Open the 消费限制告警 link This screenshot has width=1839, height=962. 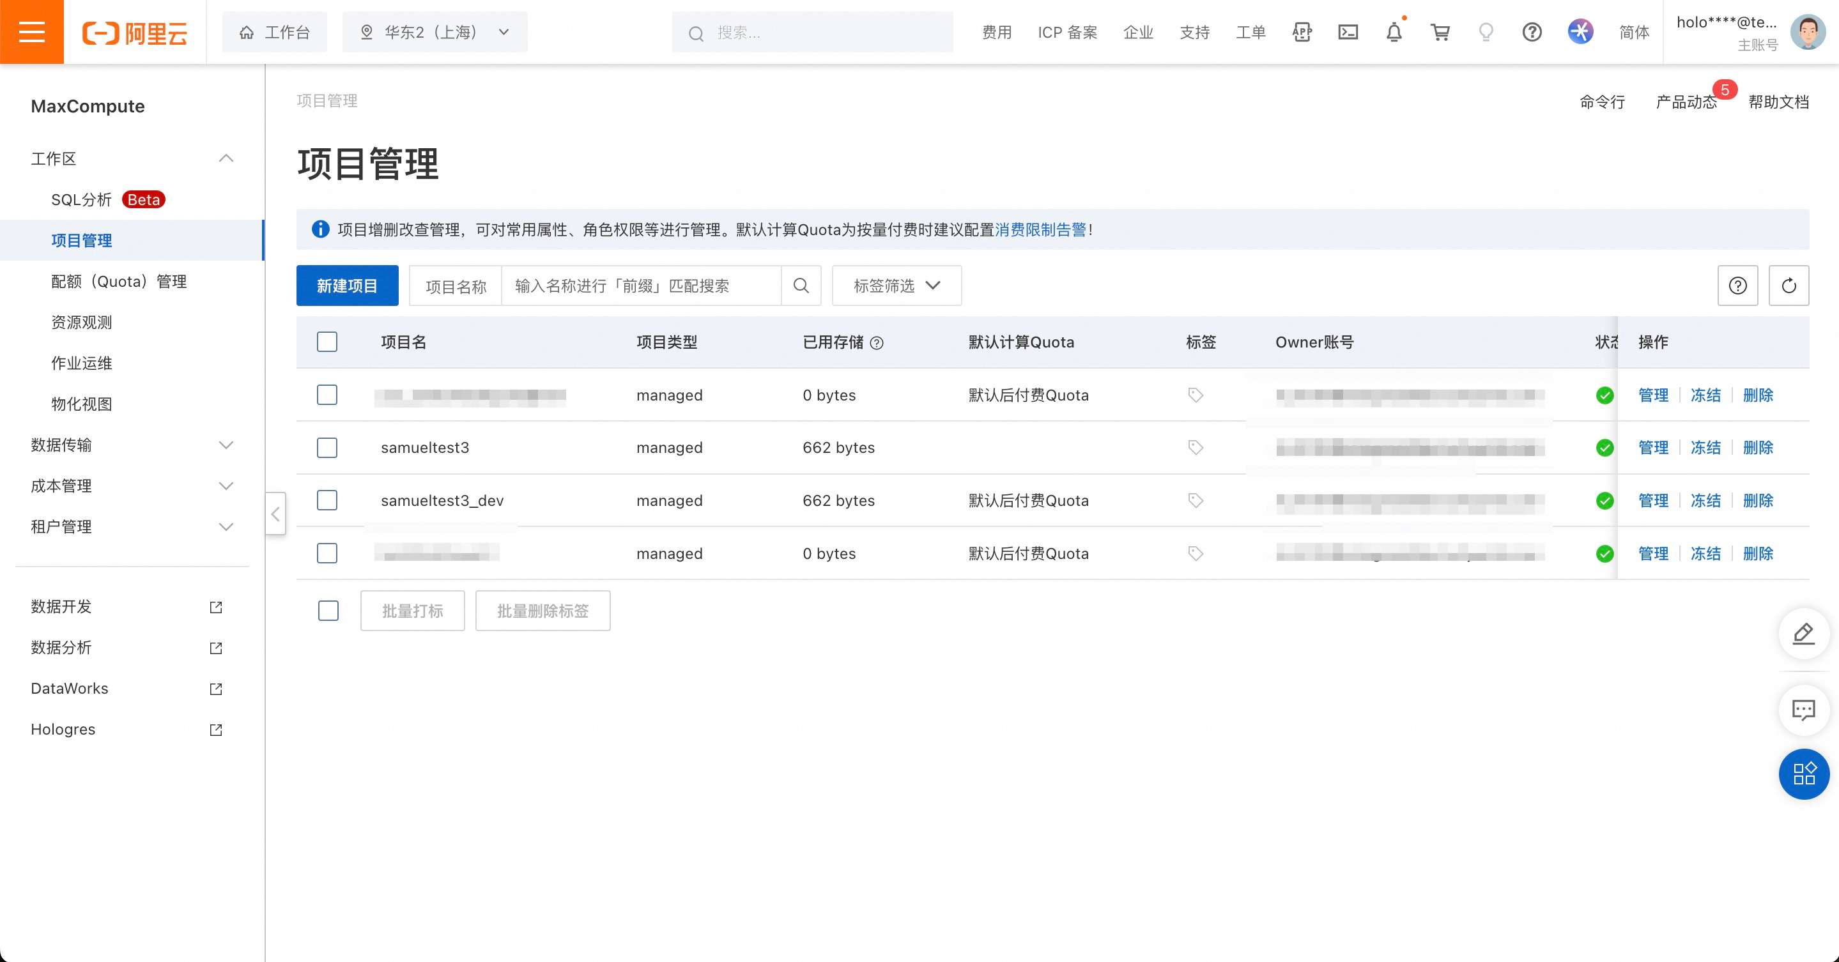(1040, 229)
